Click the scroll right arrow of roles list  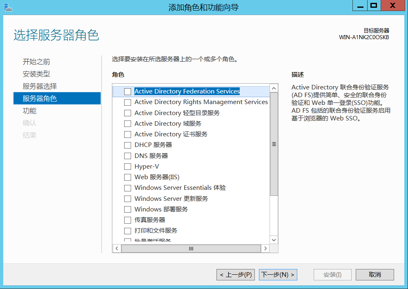point(265,249)
